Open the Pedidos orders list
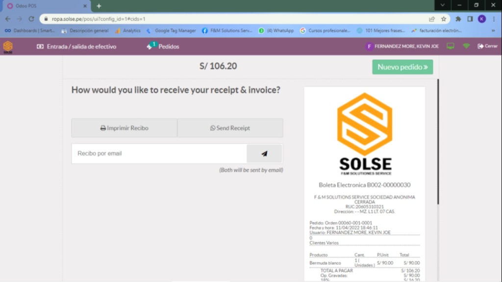This screenshot has height=282, width=502. (x=163, y=47)
